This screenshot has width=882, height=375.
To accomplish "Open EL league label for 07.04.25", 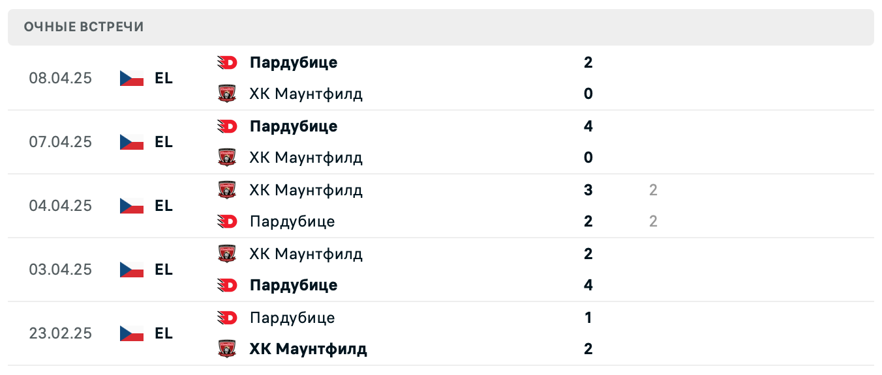I will pyautogui.click(x=164, y=142).
